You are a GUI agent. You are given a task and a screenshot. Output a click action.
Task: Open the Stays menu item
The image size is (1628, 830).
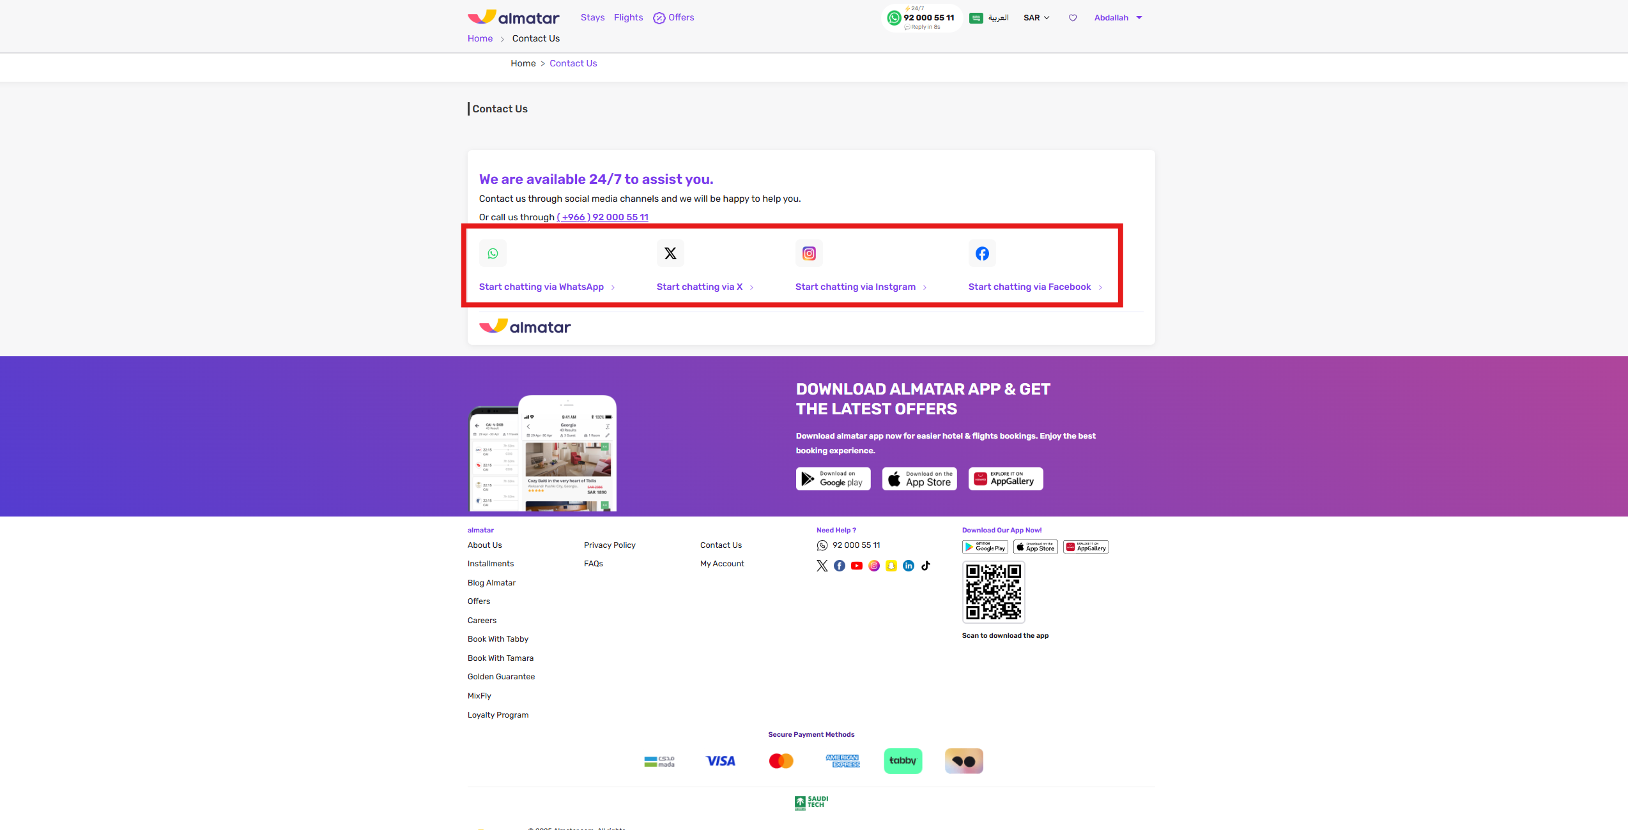[592, 17]
